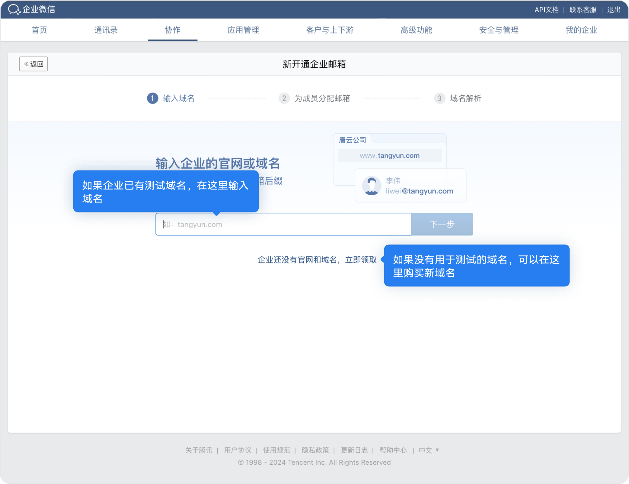
Task: Click the 立即领取 link
Action: [361, 260]
